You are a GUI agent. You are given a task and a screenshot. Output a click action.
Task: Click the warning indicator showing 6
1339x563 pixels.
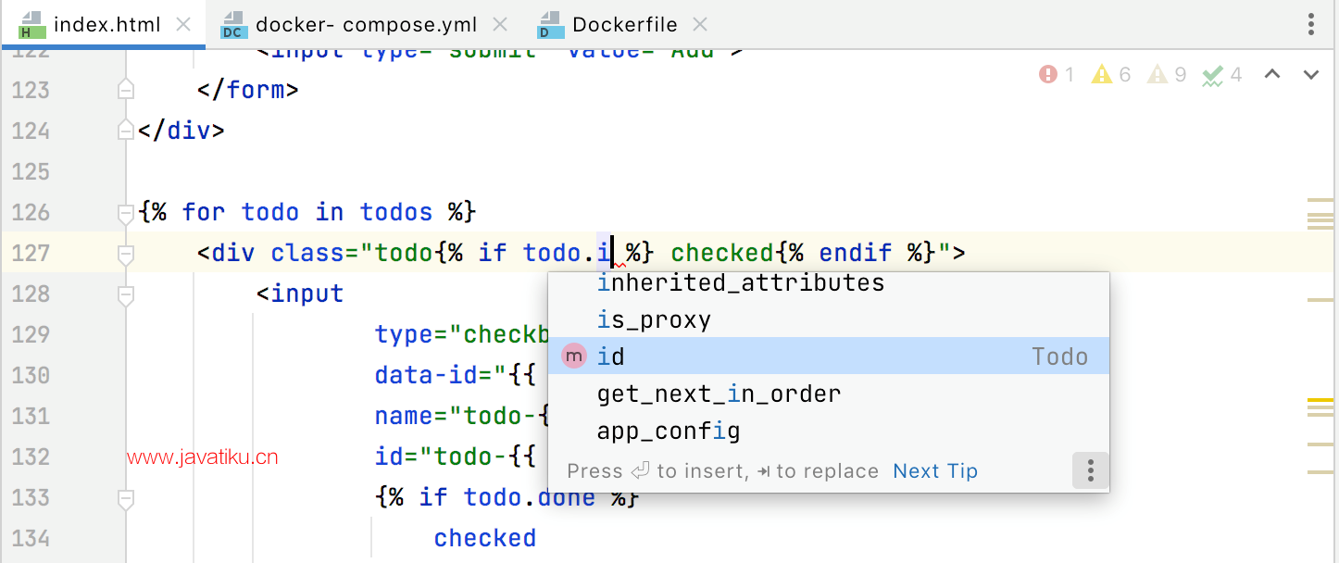(x=1111, y=75)
